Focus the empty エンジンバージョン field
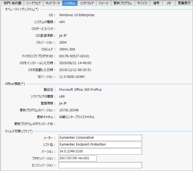 click(100, 165)
